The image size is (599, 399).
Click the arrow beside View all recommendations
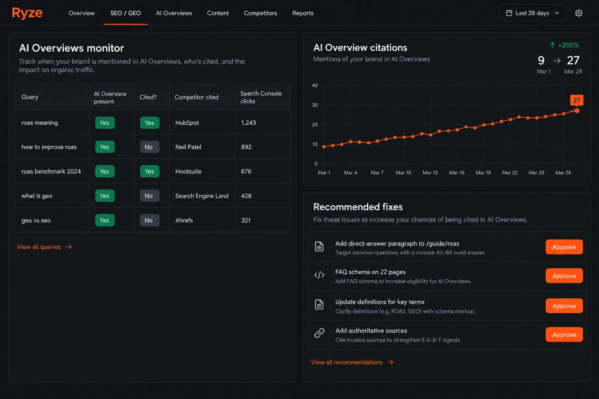point(390,362)
